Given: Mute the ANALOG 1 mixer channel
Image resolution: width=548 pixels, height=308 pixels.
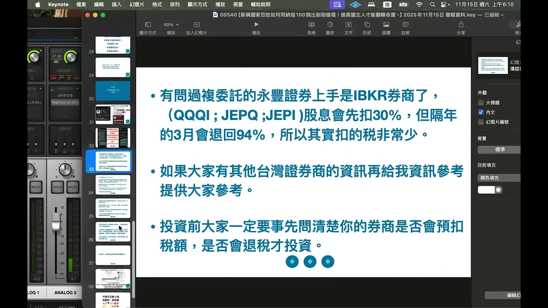Looking at the screenshot, I should click(x=36, y=187).
